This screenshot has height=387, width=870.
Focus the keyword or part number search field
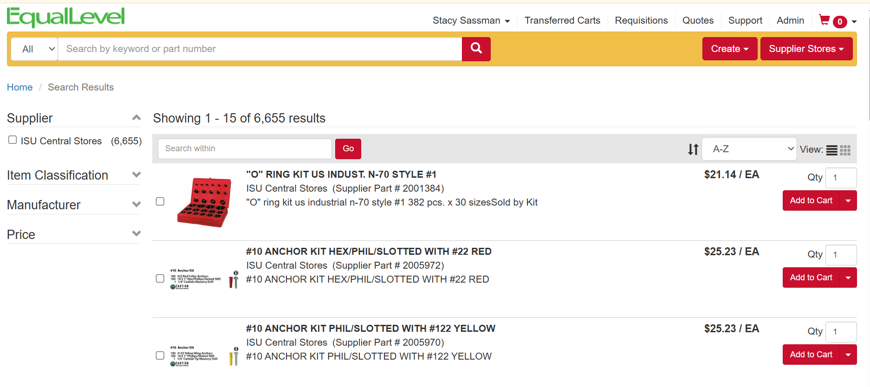click(x=260, y=49)
